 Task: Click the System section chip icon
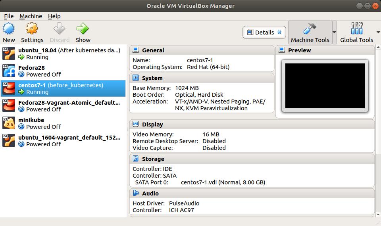point(136,78)
